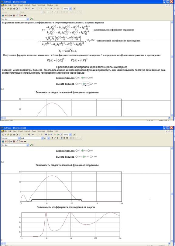The image size is (175, 246).
Task: Open Symbolic keyword palette in upper window
Action: [x=25, y=16]
